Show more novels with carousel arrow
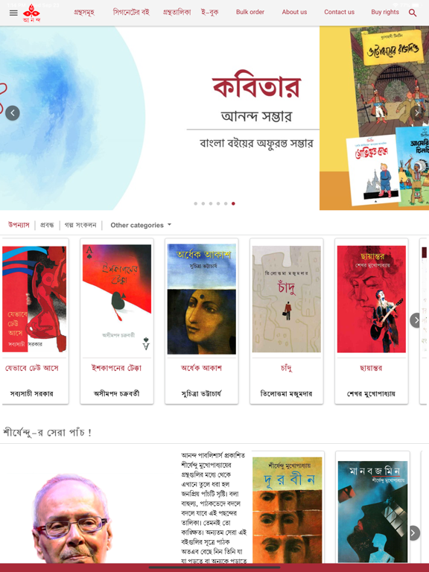The width and height of the screenshot is (429, 572). click(x=416, y=320)
